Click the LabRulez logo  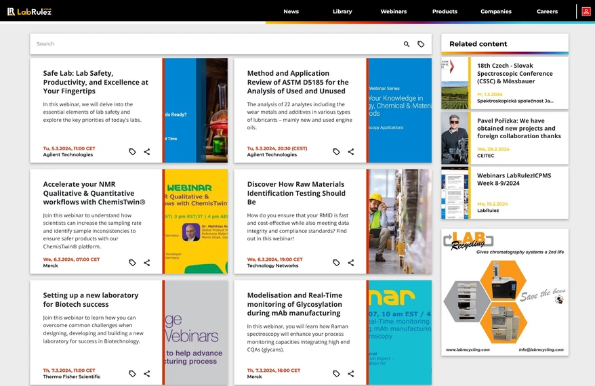coord(29,12)
